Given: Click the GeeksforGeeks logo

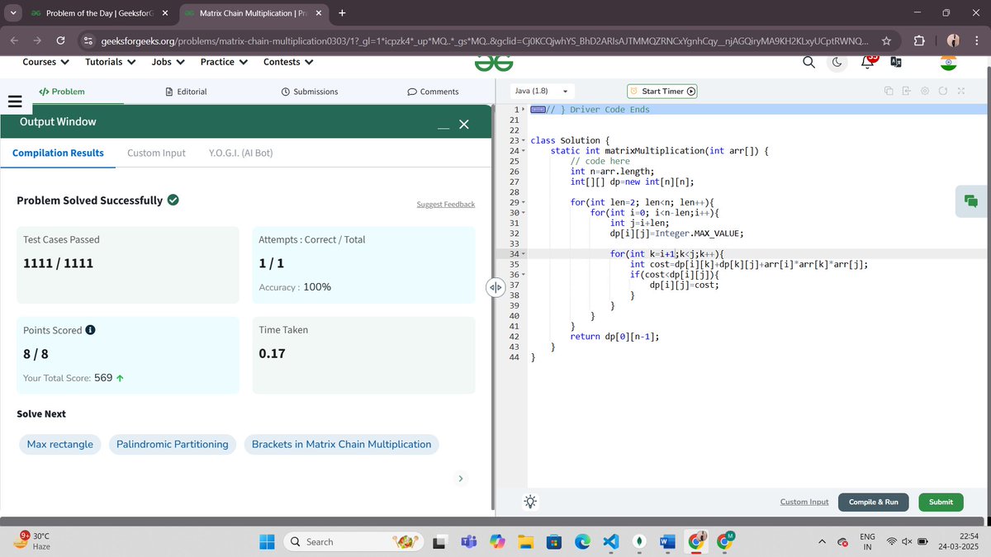Looking at the screenshot, I should coord(494,62).
